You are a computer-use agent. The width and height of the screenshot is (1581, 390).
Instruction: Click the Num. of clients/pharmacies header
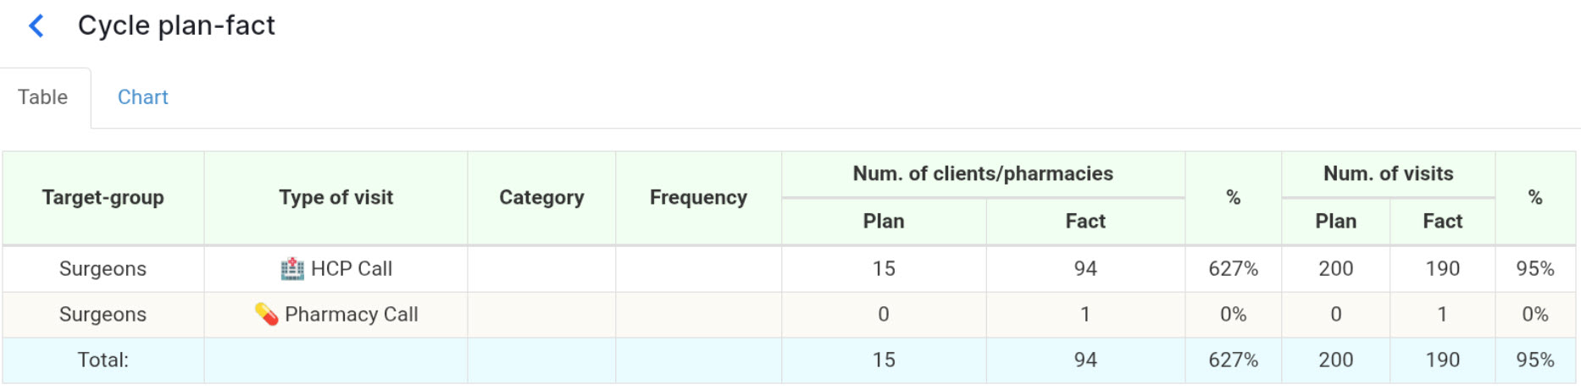tap(983, 174)
